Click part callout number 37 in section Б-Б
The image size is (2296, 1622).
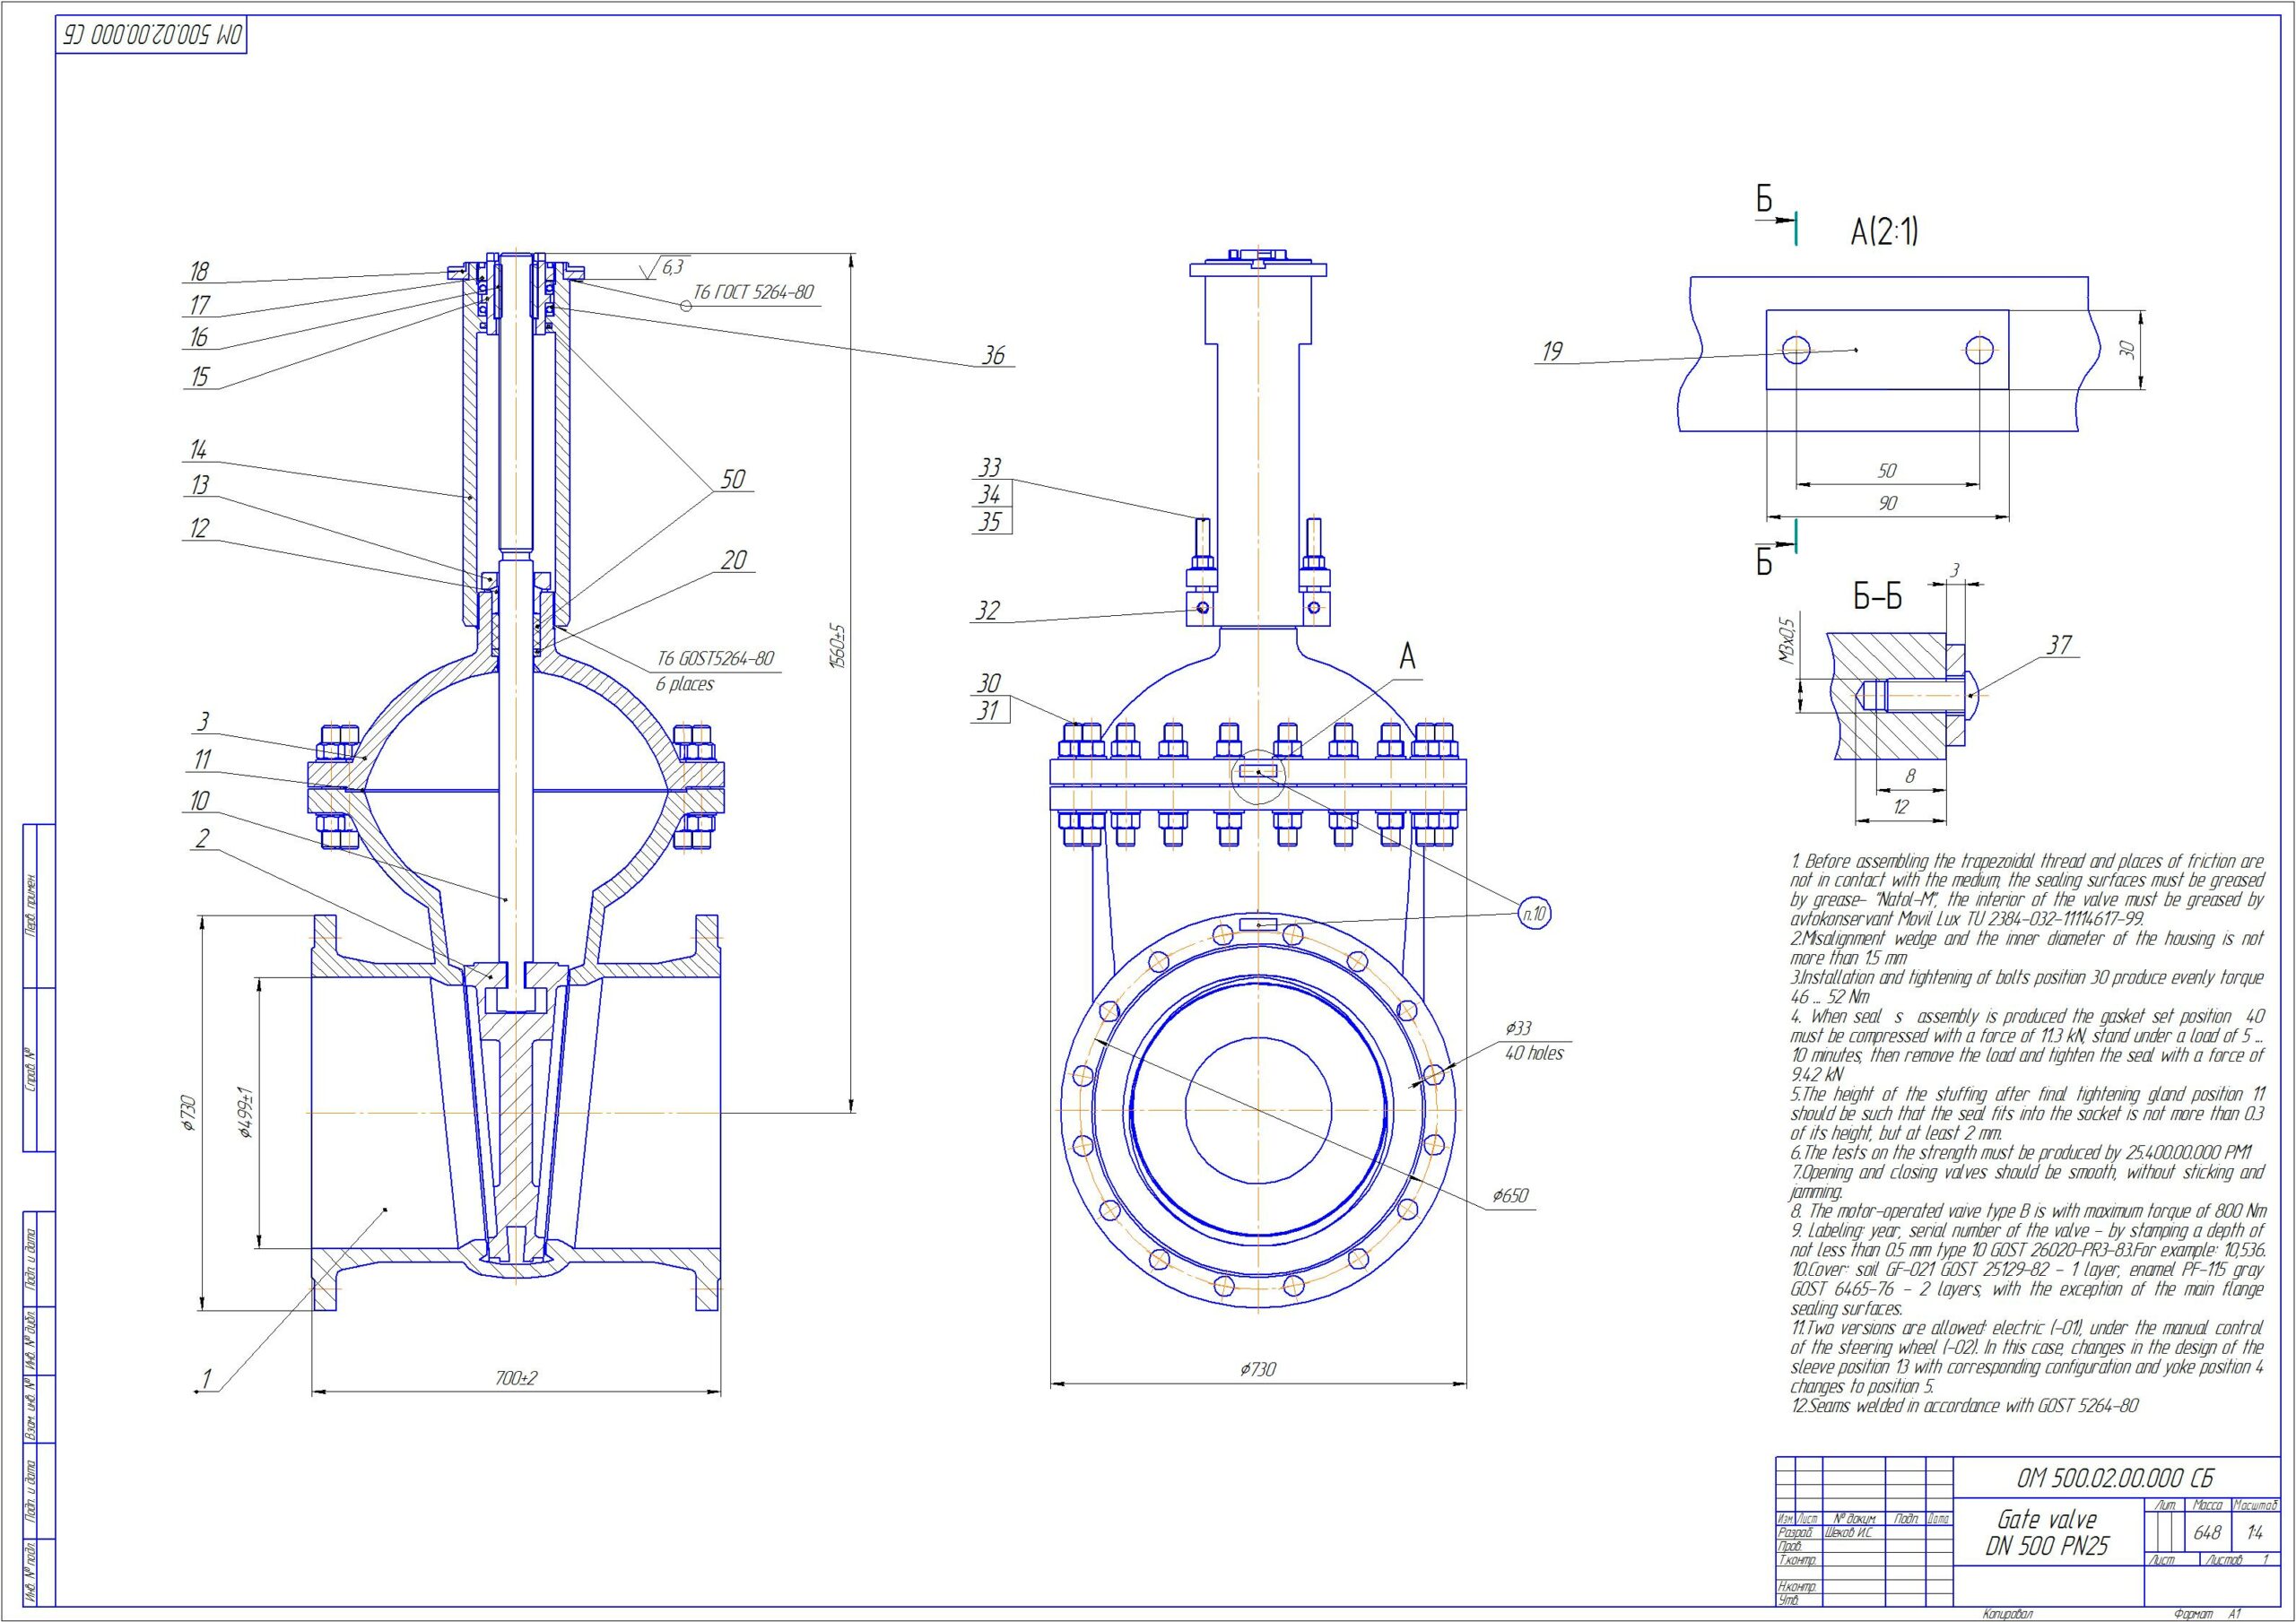pyautogui.click(x=2060, y=645)
